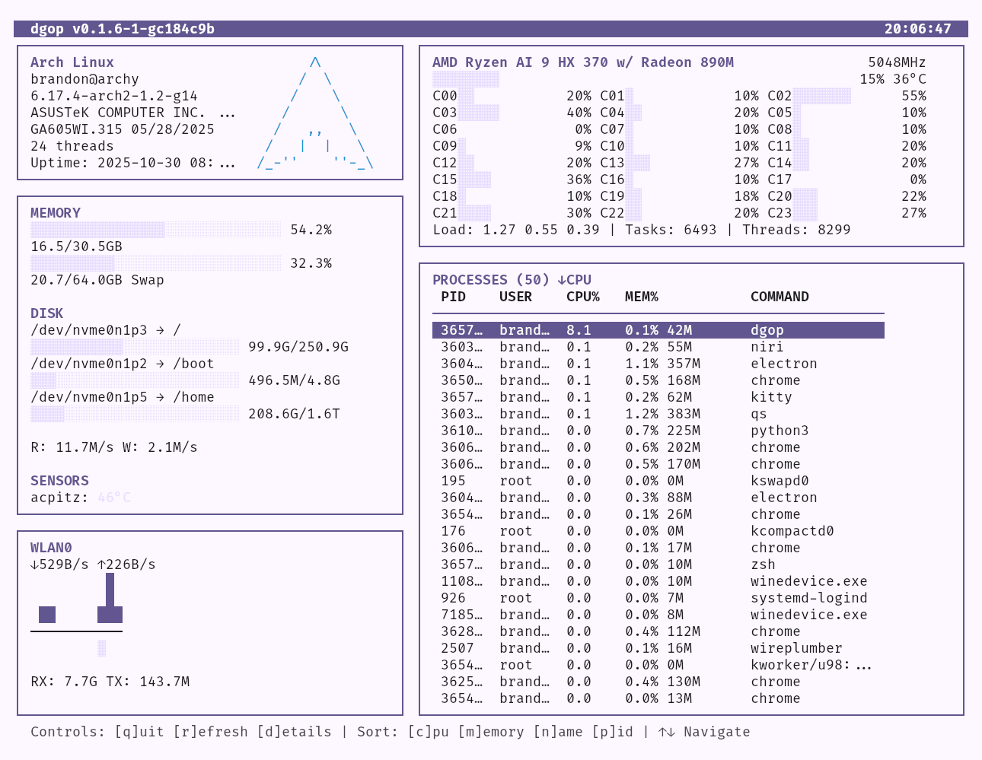
Task: Click the COMMAND column header
Action: tap(780, 297)
